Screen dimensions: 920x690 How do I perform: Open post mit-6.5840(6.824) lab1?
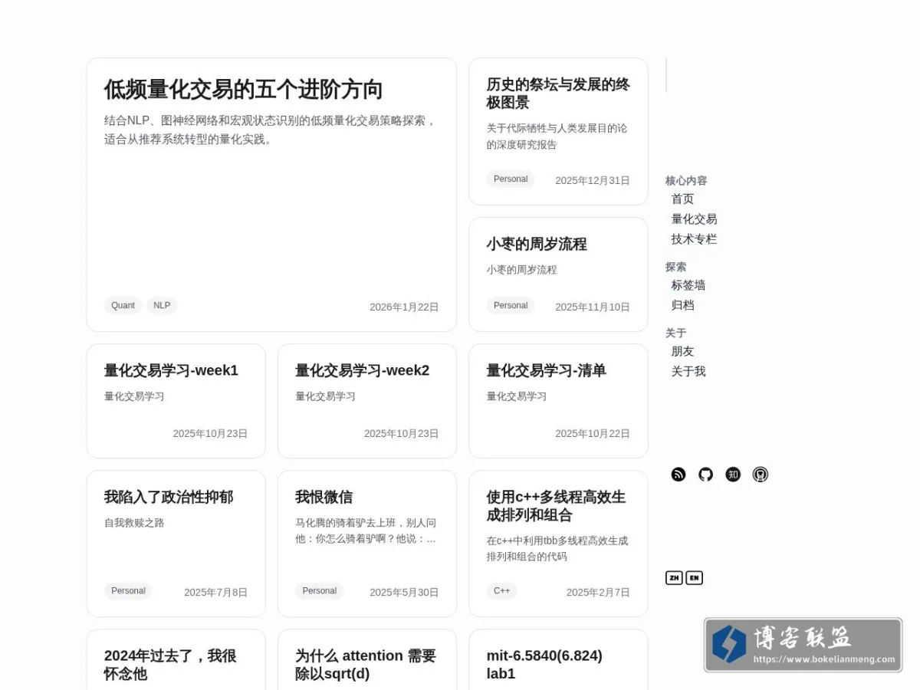point(544,665)
